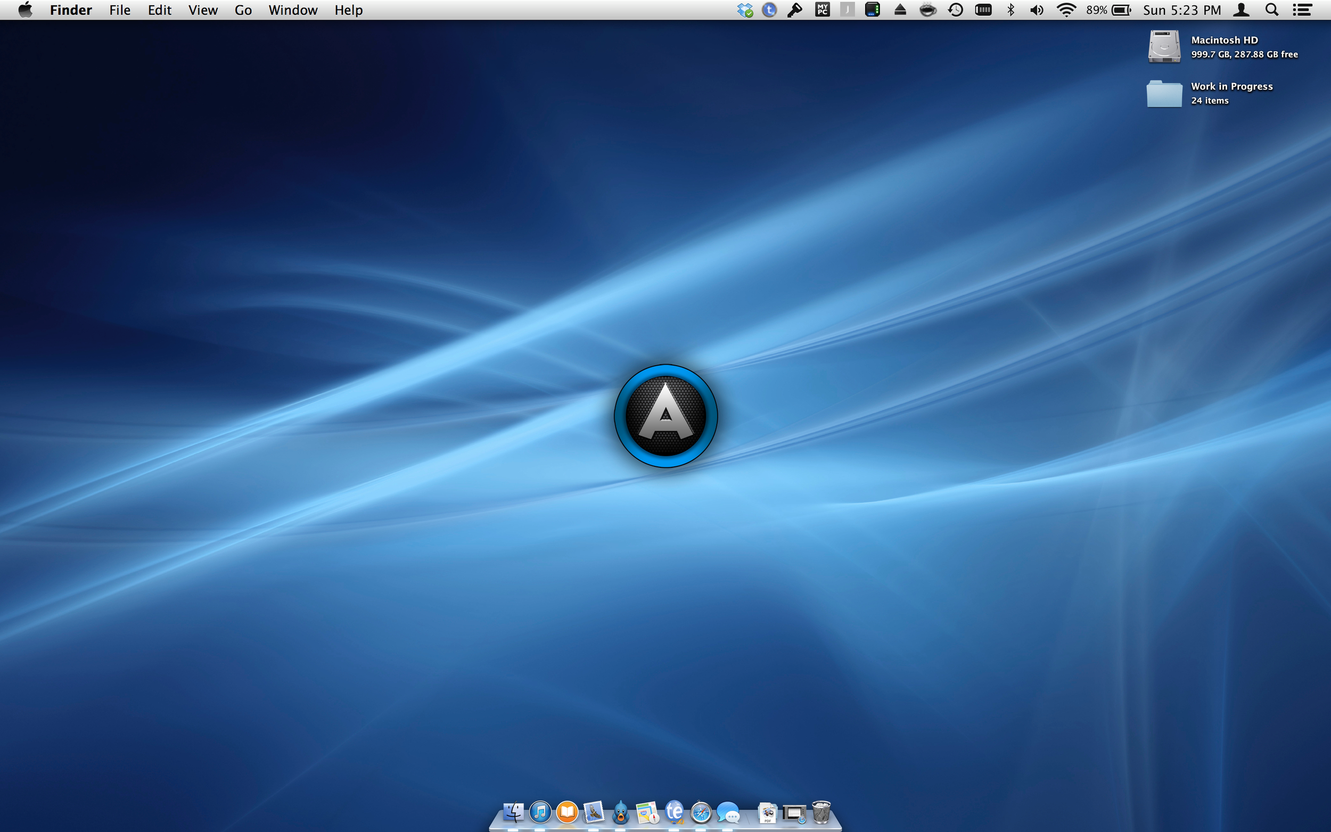Open the File menu
The width and height of the screenshot is (1331, 832).
point(119,10)
